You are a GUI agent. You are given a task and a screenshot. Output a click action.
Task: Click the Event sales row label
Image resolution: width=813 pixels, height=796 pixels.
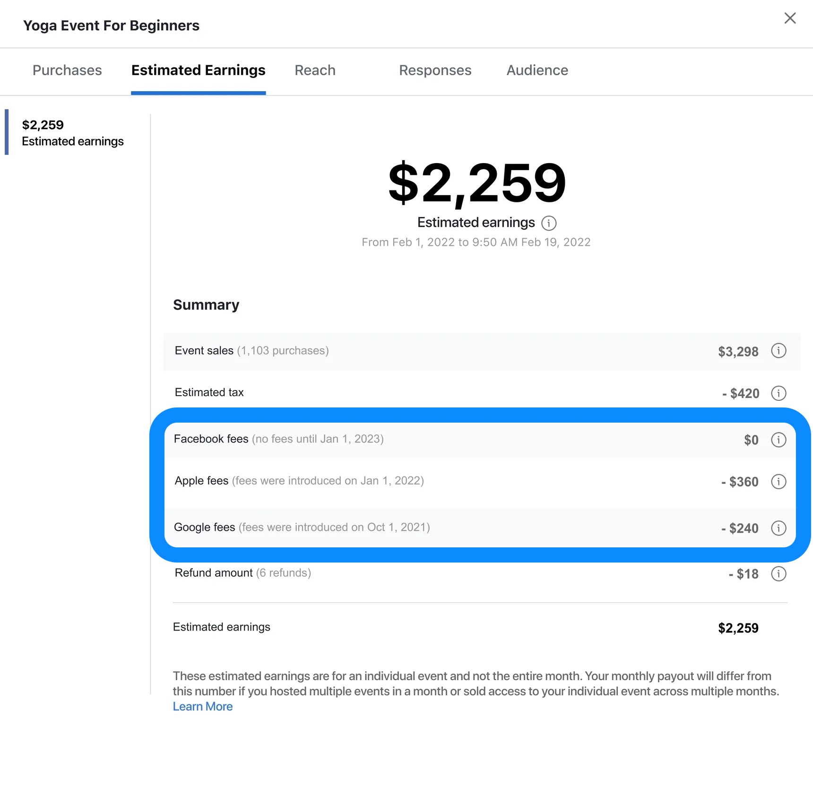[x=204, y=351]
